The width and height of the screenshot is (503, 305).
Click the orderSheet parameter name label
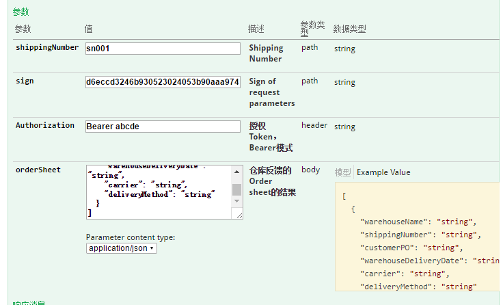38,170
